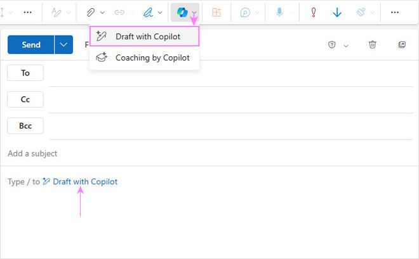Discard draft with the trash icon

pos(373,45)
